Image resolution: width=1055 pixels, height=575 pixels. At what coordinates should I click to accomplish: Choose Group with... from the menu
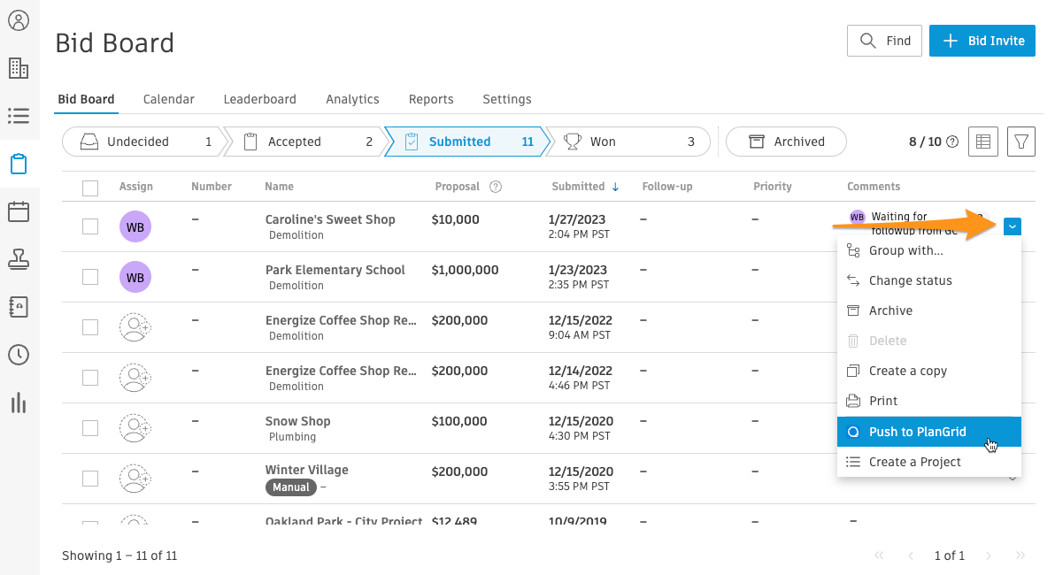click(x=928, y=251)
